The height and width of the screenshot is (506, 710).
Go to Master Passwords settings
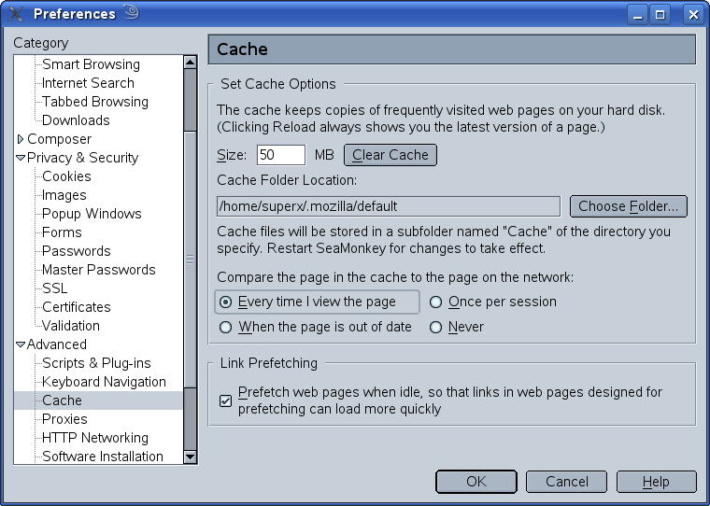pyautogui.click(x=99, y=270)
